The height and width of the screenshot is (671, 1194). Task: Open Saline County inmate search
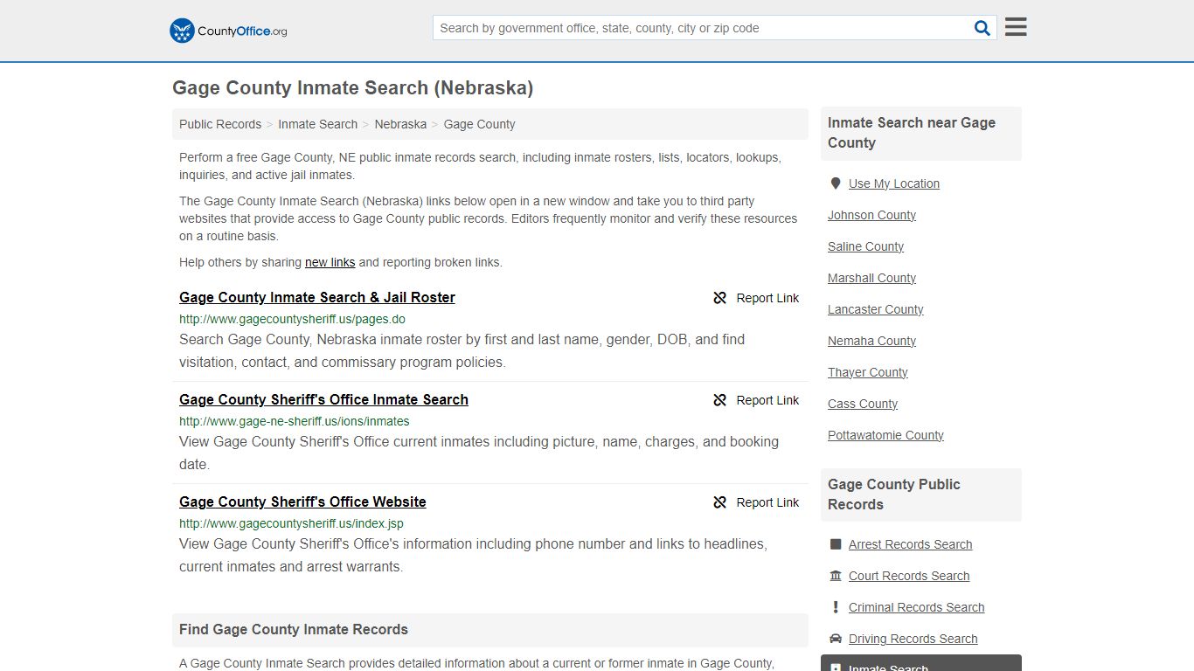[865, 246]
